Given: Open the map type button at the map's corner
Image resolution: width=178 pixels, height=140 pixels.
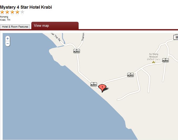Looking at the screenshot, I should pos(176,37).
